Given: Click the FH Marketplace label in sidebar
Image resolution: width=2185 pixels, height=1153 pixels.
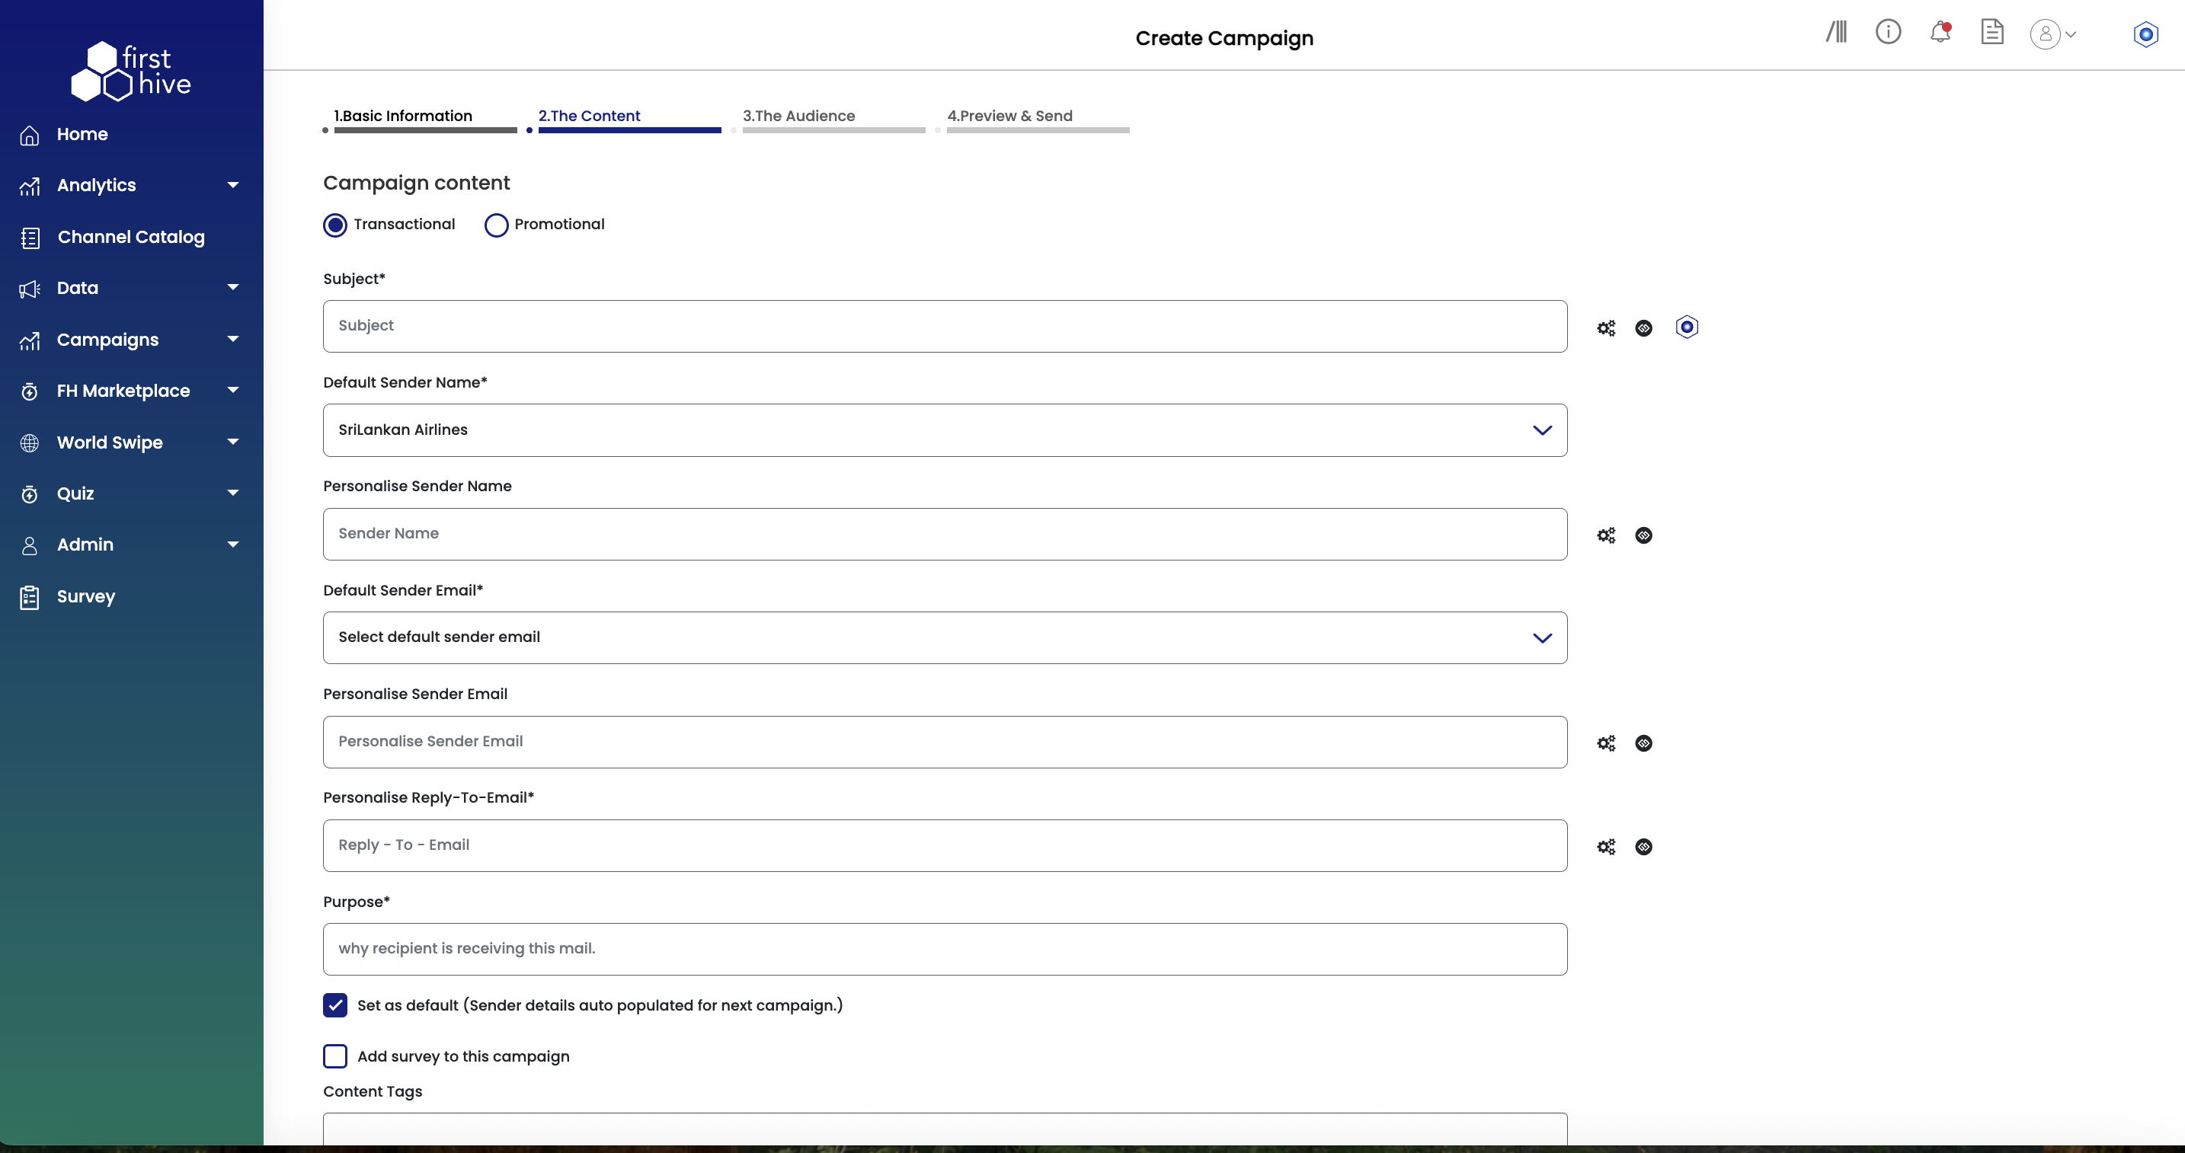Looking at the screenshot, I should [123, 391].
